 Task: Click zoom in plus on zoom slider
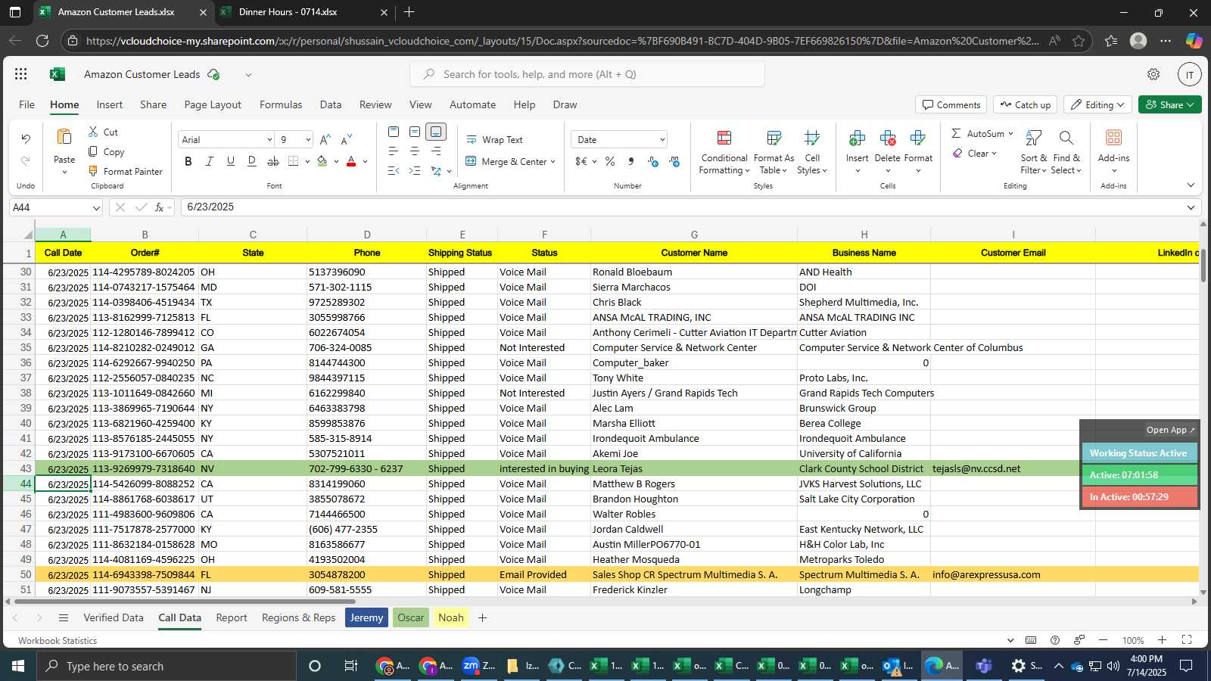pyautogui.click(x=1162, y=640)
